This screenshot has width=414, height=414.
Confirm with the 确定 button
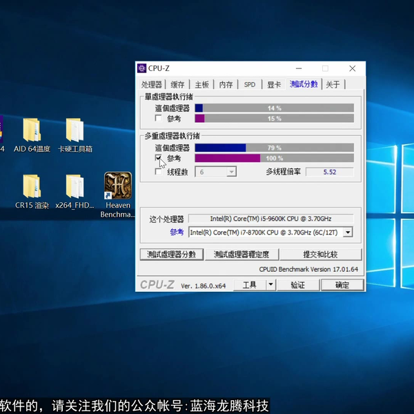coord(342,285)
